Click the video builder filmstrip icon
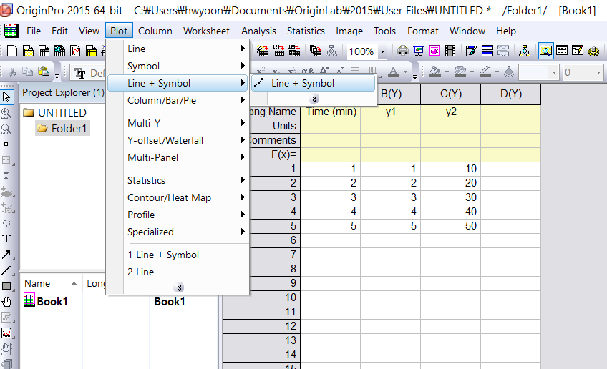 point(450,51)
